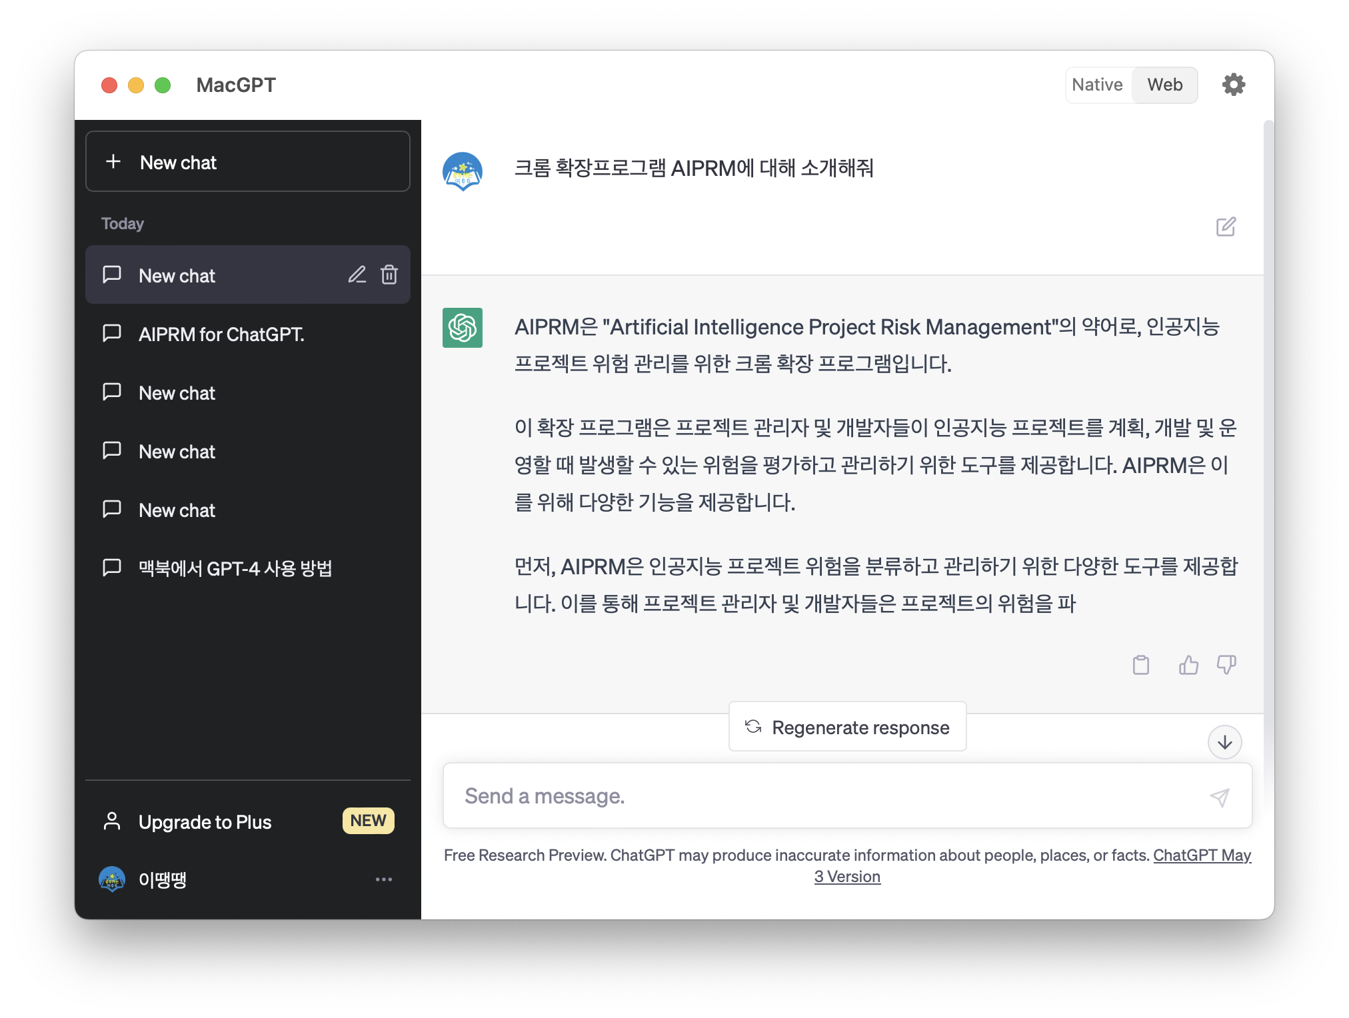Give the response a thumbs down
1349x1018 pixels.
tap(1226, 665)
